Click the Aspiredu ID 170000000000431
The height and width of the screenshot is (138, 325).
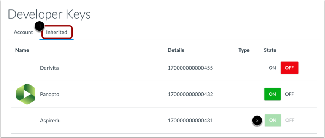click(190, 121)
